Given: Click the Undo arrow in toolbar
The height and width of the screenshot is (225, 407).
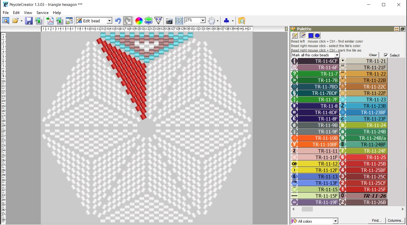Looking at the screenshot, I should point(118,21).
